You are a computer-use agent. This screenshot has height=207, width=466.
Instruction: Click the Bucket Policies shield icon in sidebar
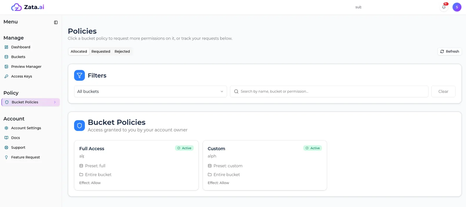click(x=7, y=102)
